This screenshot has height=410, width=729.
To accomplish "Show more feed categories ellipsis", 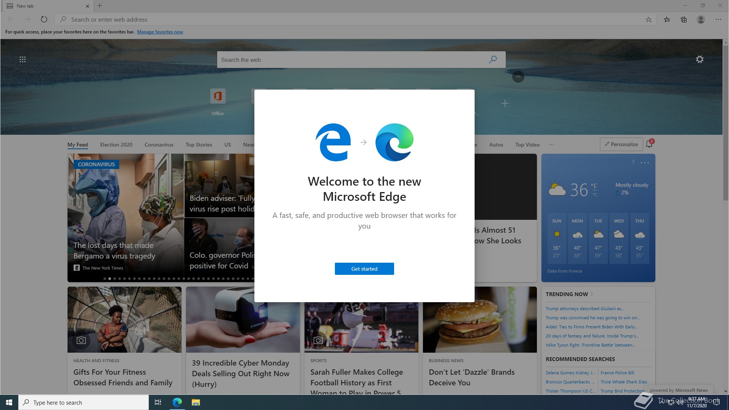I will click(552, 145).
